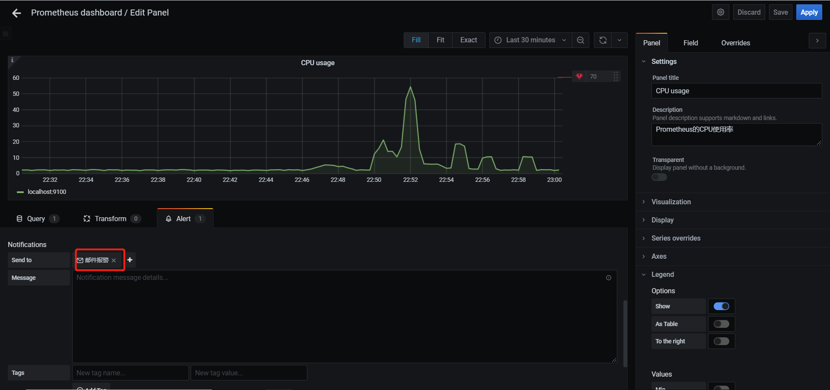The width and height of the screenshot is (830, 390).
Task: Toggle the legend Show switch
Action: tap(721, 306)
